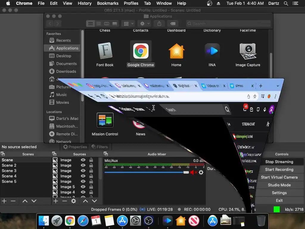Viewport: 305px width, 229px height.
Task: Click Start Virtual Camera button
Action: point(279,177)
